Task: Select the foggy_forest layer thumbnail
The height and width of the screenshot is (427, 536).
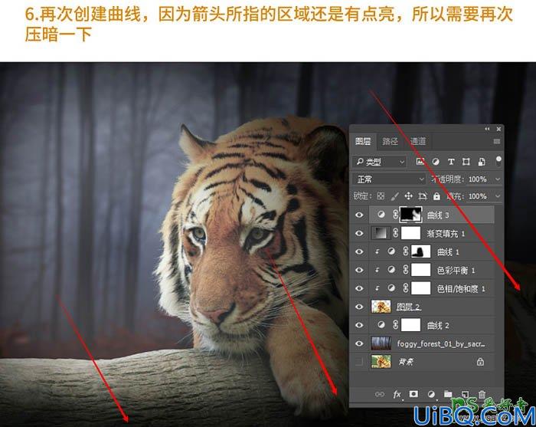Action: point(381,343)
